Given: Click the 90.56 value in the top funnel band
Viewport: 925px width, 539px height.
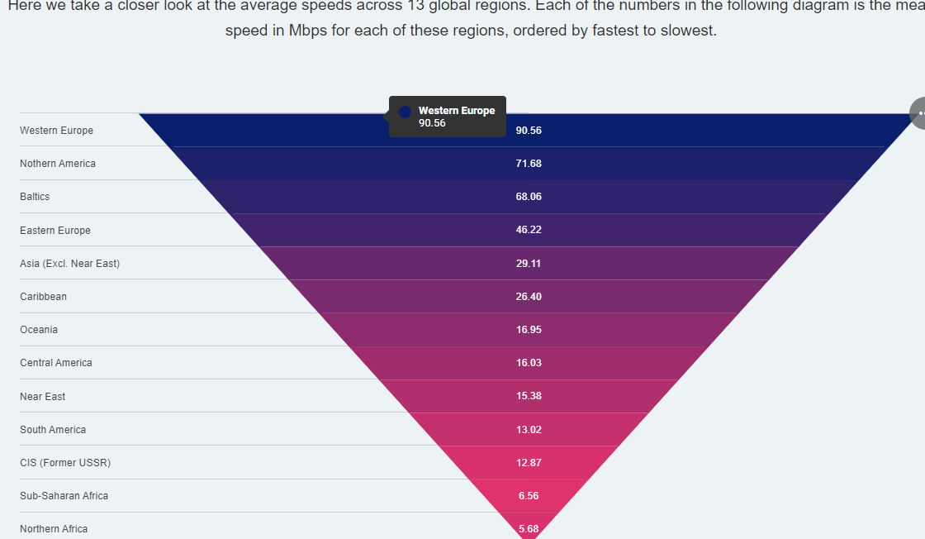Looking at the screenshot, I should click(x=529, y=131).
